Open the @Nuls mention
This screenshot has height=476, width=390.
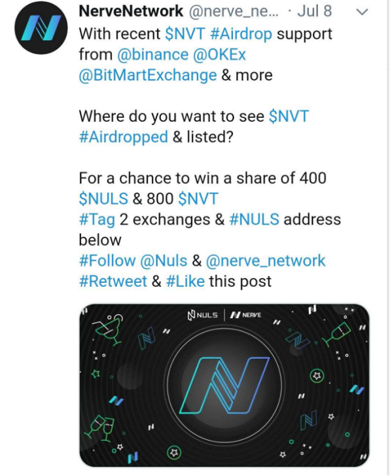tap(164, 261)
